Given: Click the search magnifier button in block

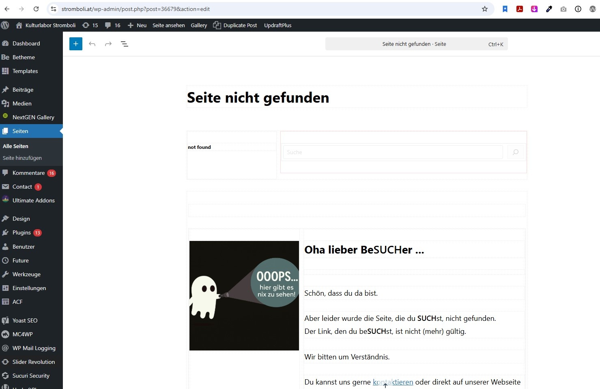Looking at the screenshot, I should pyautogui.click(x=516, y=152).
